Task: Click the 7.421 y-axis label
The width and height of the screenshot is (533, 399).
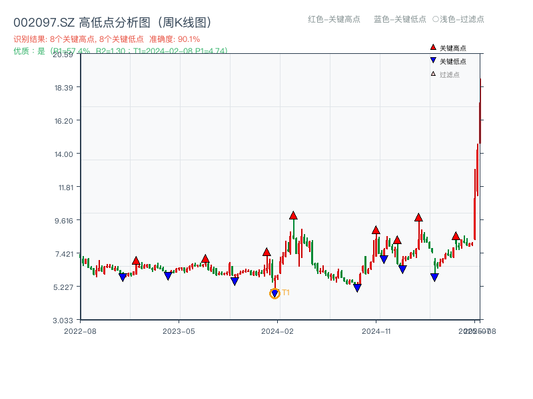Action: pyautogui.click(x=63, y=254)
